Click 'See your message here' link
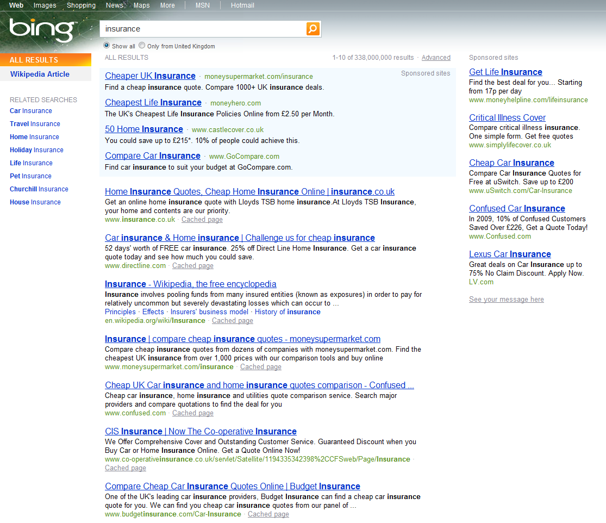The height and width of the screenshot is (523, 606). click(507, 300)
